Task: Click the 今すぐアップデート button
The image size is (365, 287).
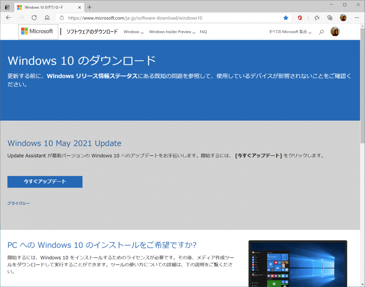Action: click(x=44, y=181)
